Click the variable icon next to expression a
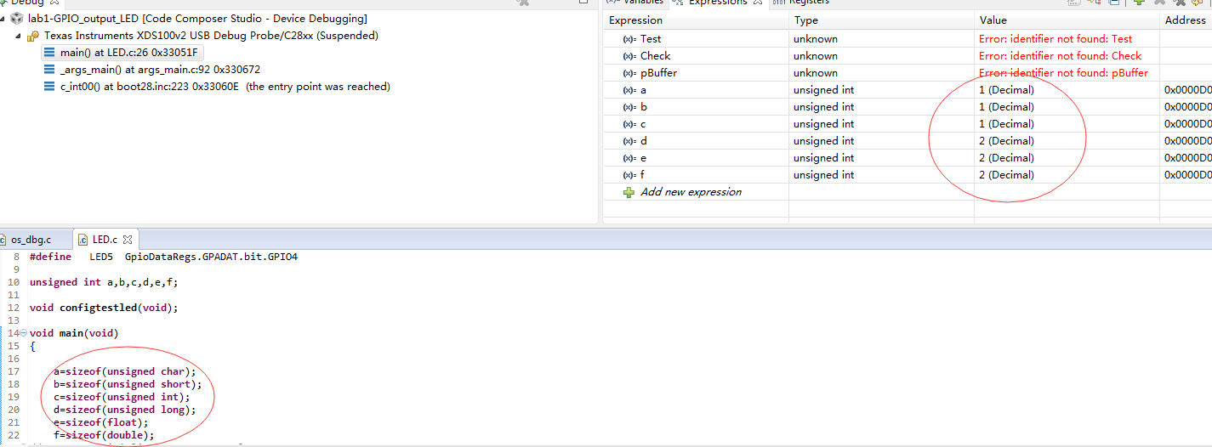Image resolution: width=1212 pixels, height=447 pixels. click(629, 90)
